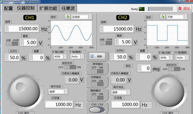193x114 pixels.
Task: Toggle the signal output ON/OFF switch
Action: click(x=97, y=71)
